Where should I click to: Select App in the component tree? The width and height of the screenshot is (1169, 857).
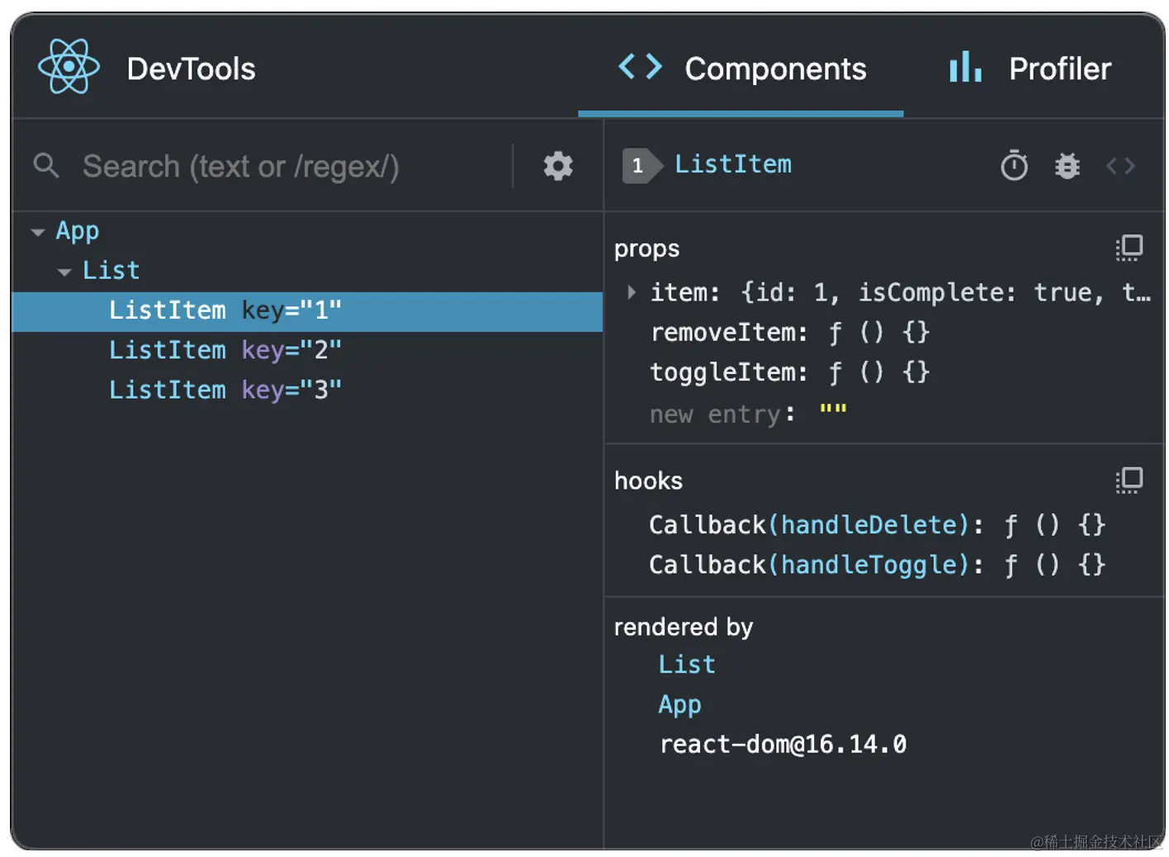(78, 231)
